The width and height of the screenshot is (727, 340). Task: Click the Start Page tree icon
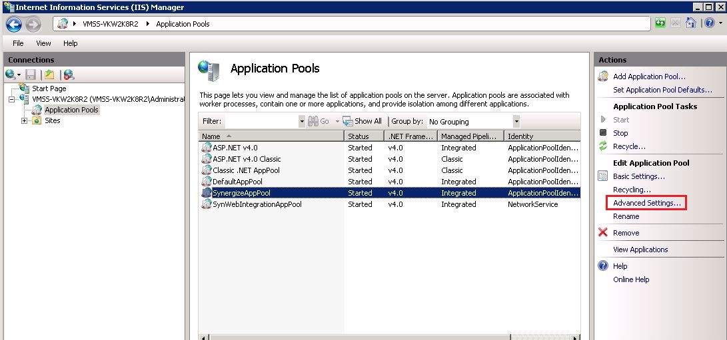[24, 88]
